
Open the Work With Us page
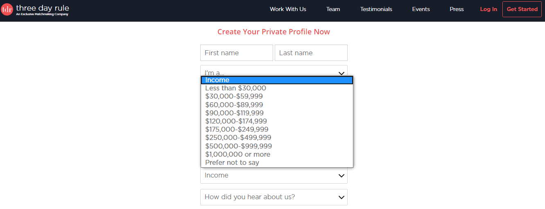pyautogui.click(x=288, y=9)
